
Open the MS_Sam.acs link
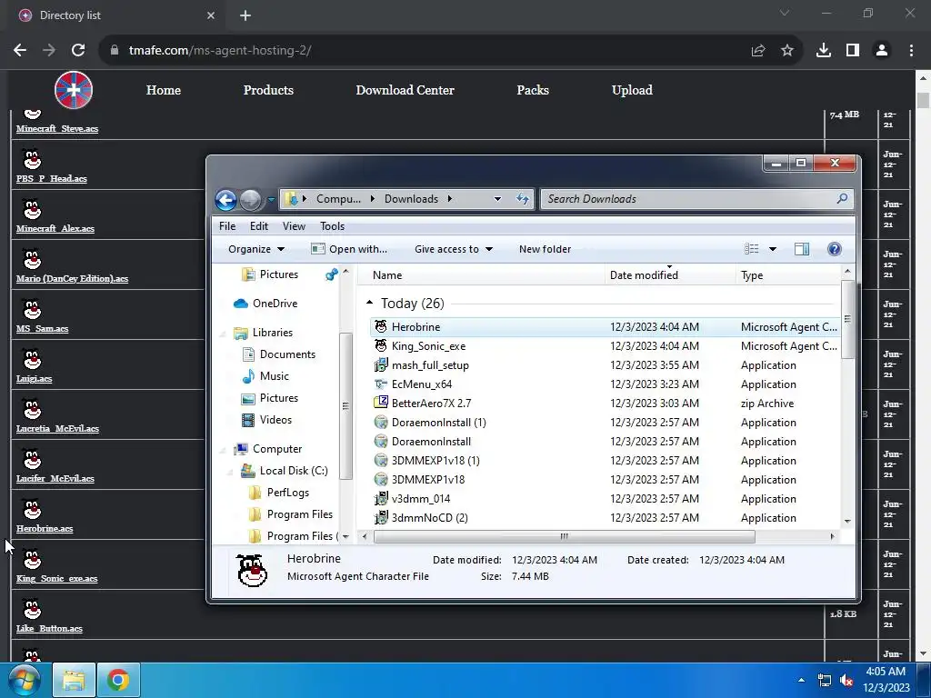[42, 329]
